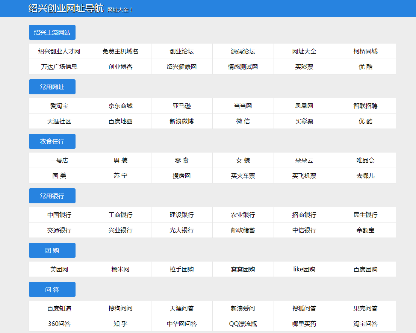The width and height of the screenshot is (416, 333).
Task: Open 交通银行
Action: click(59, 230)
